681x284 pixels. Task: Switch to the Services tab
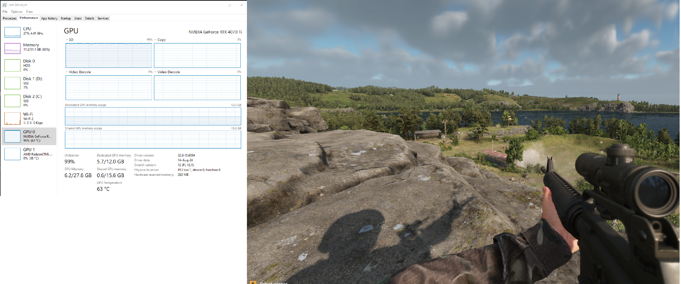pyautogui.click(x=103, y=18)
